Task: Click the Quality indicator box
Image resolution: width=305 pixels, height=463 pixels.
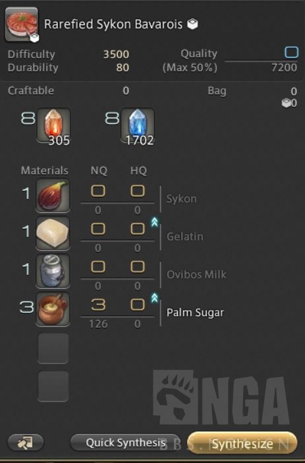Action: tap(291, 53)
